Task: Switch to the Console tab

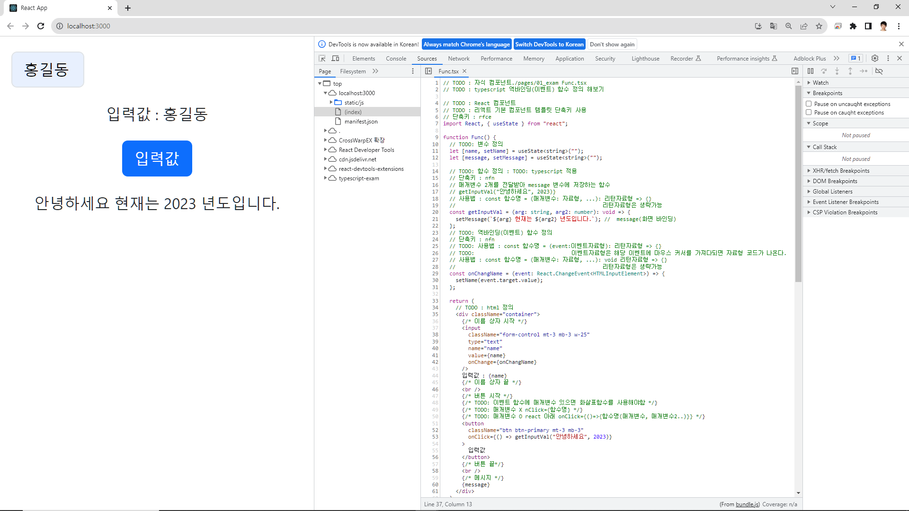Action: [396, 58]
